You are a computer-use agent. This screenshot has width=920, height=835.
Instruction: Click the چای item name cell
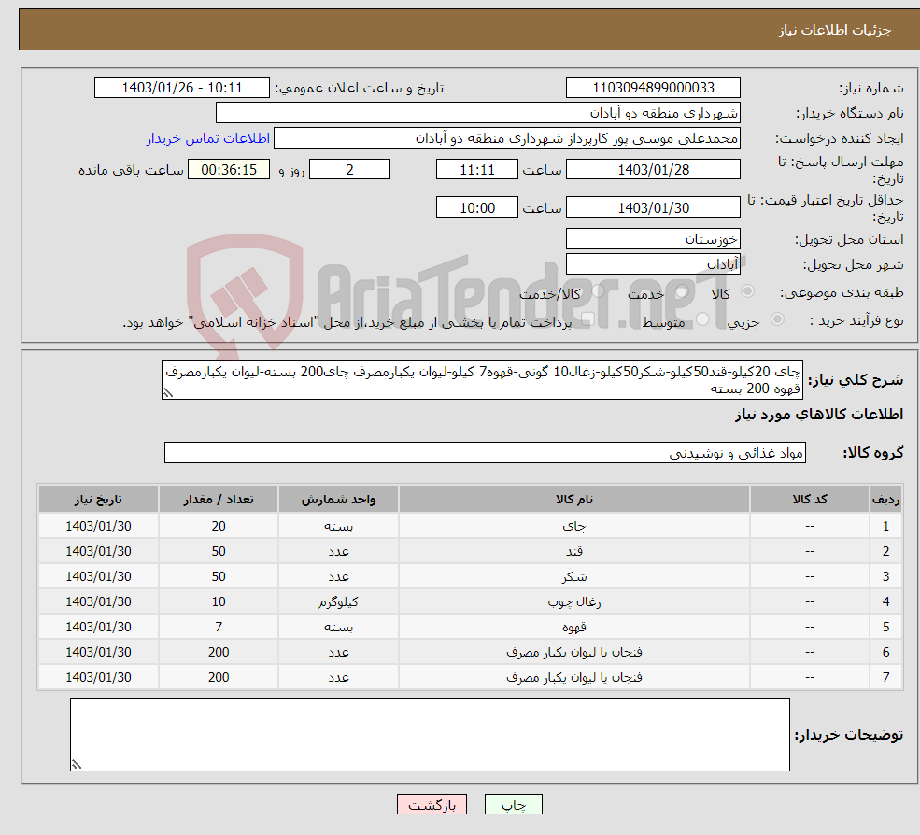tap(573, 526)
